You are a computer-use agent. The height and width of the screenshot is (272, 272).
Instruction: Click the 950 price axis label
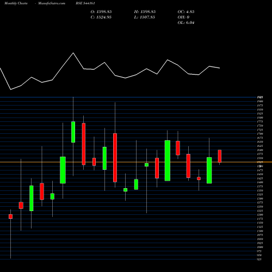(x=259, y=255)
